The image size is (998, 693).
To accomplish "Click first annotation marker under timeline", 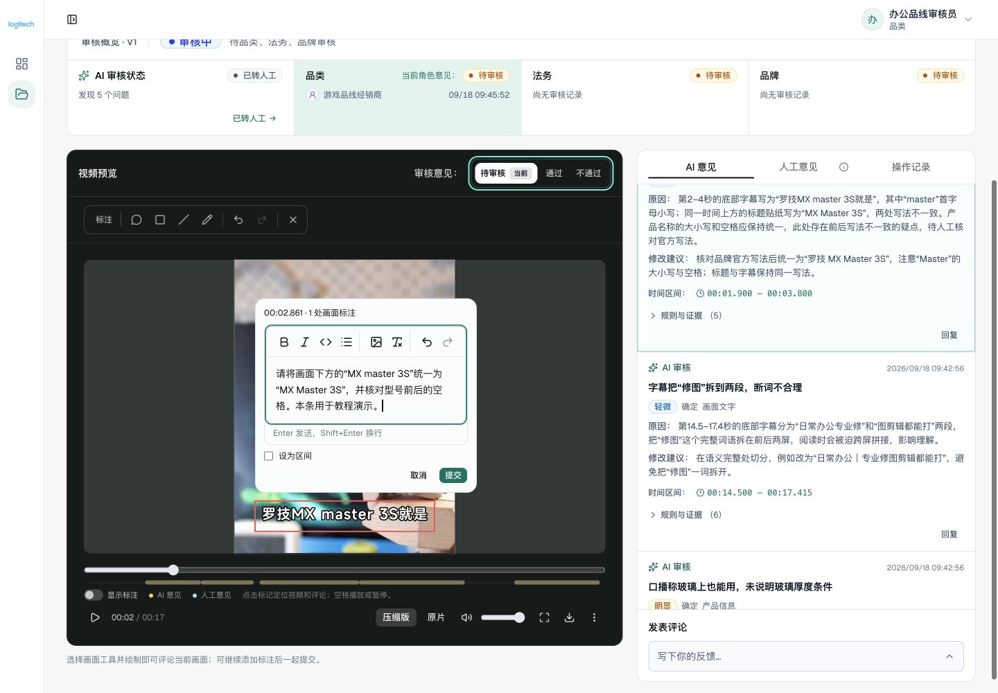I will [x=173, y=582].
